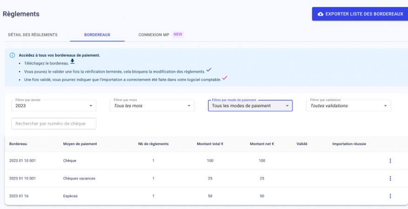Image resolution: width=408 pixels, height=209 pixels.
Task: Open three-dot menu for Chèques vacances row
Action: pos(390,178)
